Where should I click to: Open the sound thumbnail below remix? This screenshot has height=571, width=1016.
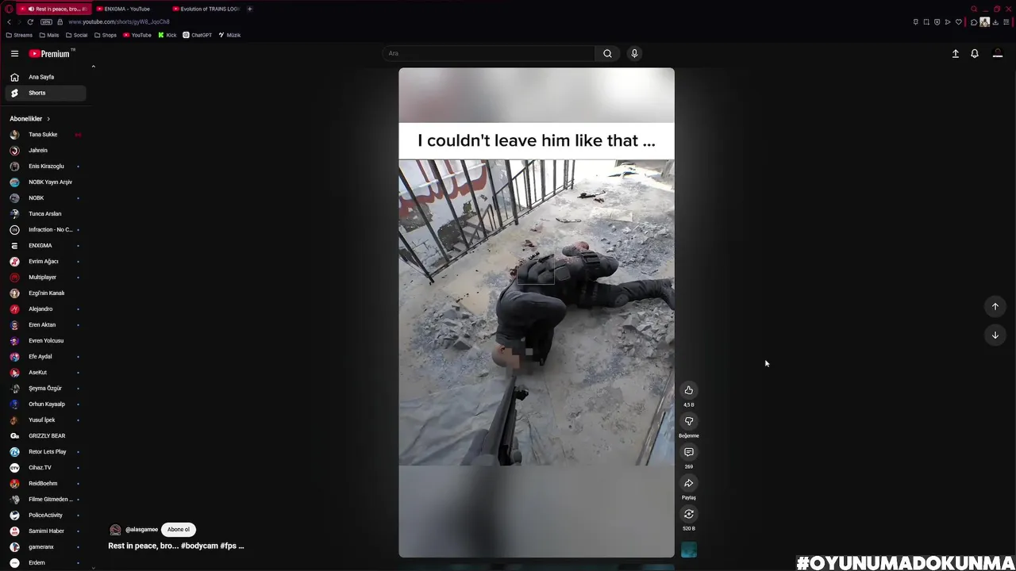[689, 550]
